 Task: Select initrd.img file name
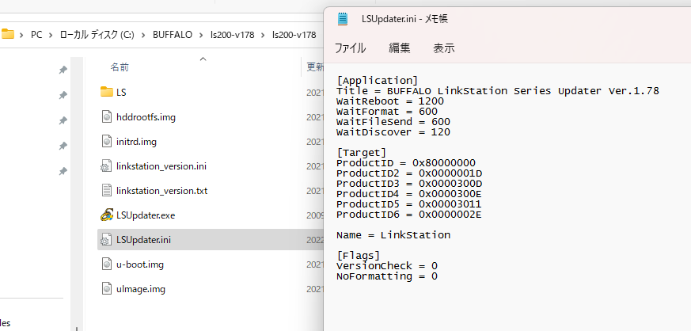click(137, 142)
